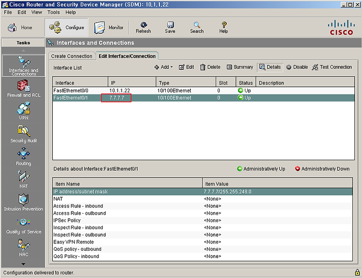
Task: Click the Slot column header
Action: click(226, 82)
